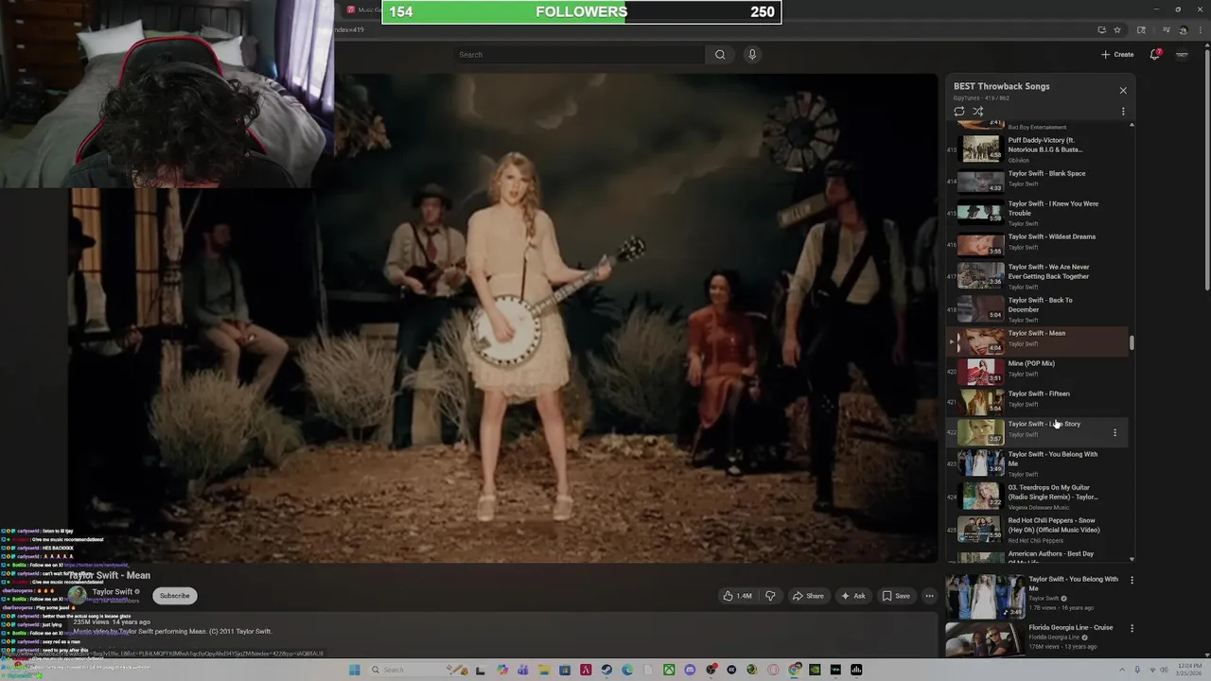Click install app icon in address bar

click(x=1102, y=29)
